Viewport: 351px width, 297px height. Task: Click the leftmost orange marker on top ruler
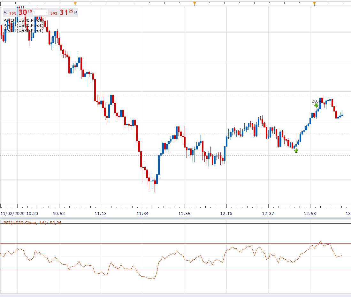pos(75,4)
